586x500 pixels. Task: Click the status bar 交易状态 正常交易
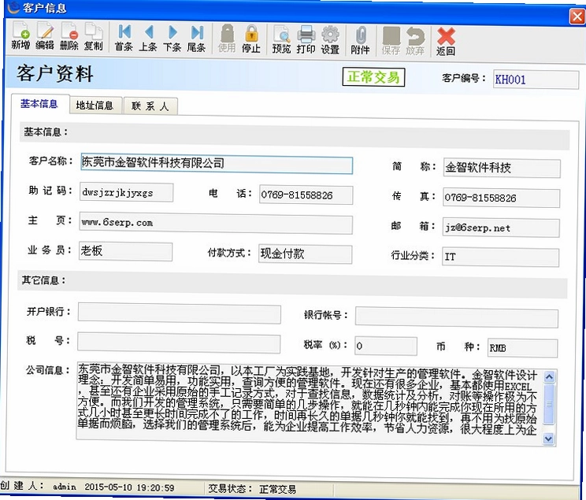[x=252, y=489]
